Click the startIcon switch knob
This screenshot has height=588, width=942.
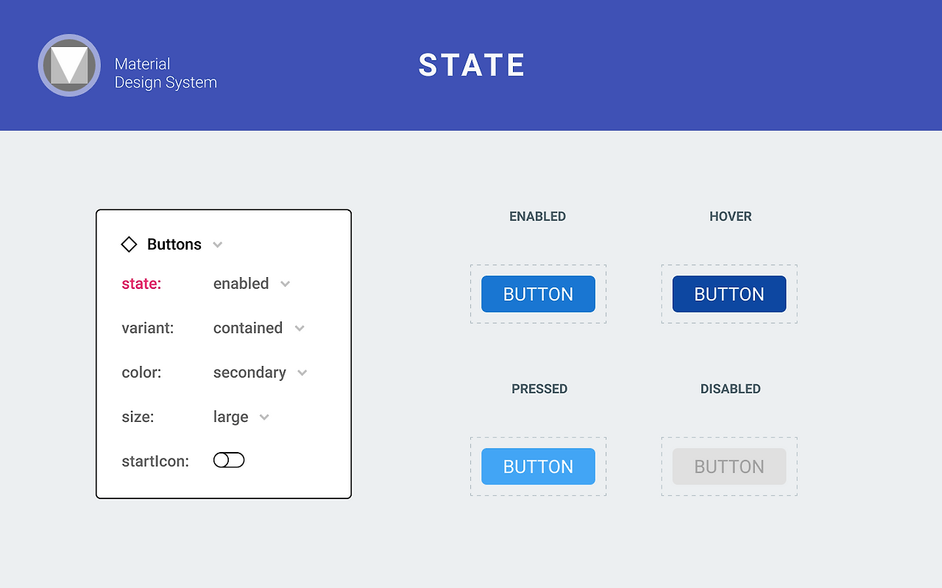[222, 459]
